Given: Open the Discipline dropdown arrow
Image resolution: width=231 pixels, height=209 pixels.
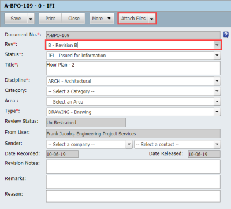Looking at the screenshot, I should pyautogui.click(x=217, y=81).
